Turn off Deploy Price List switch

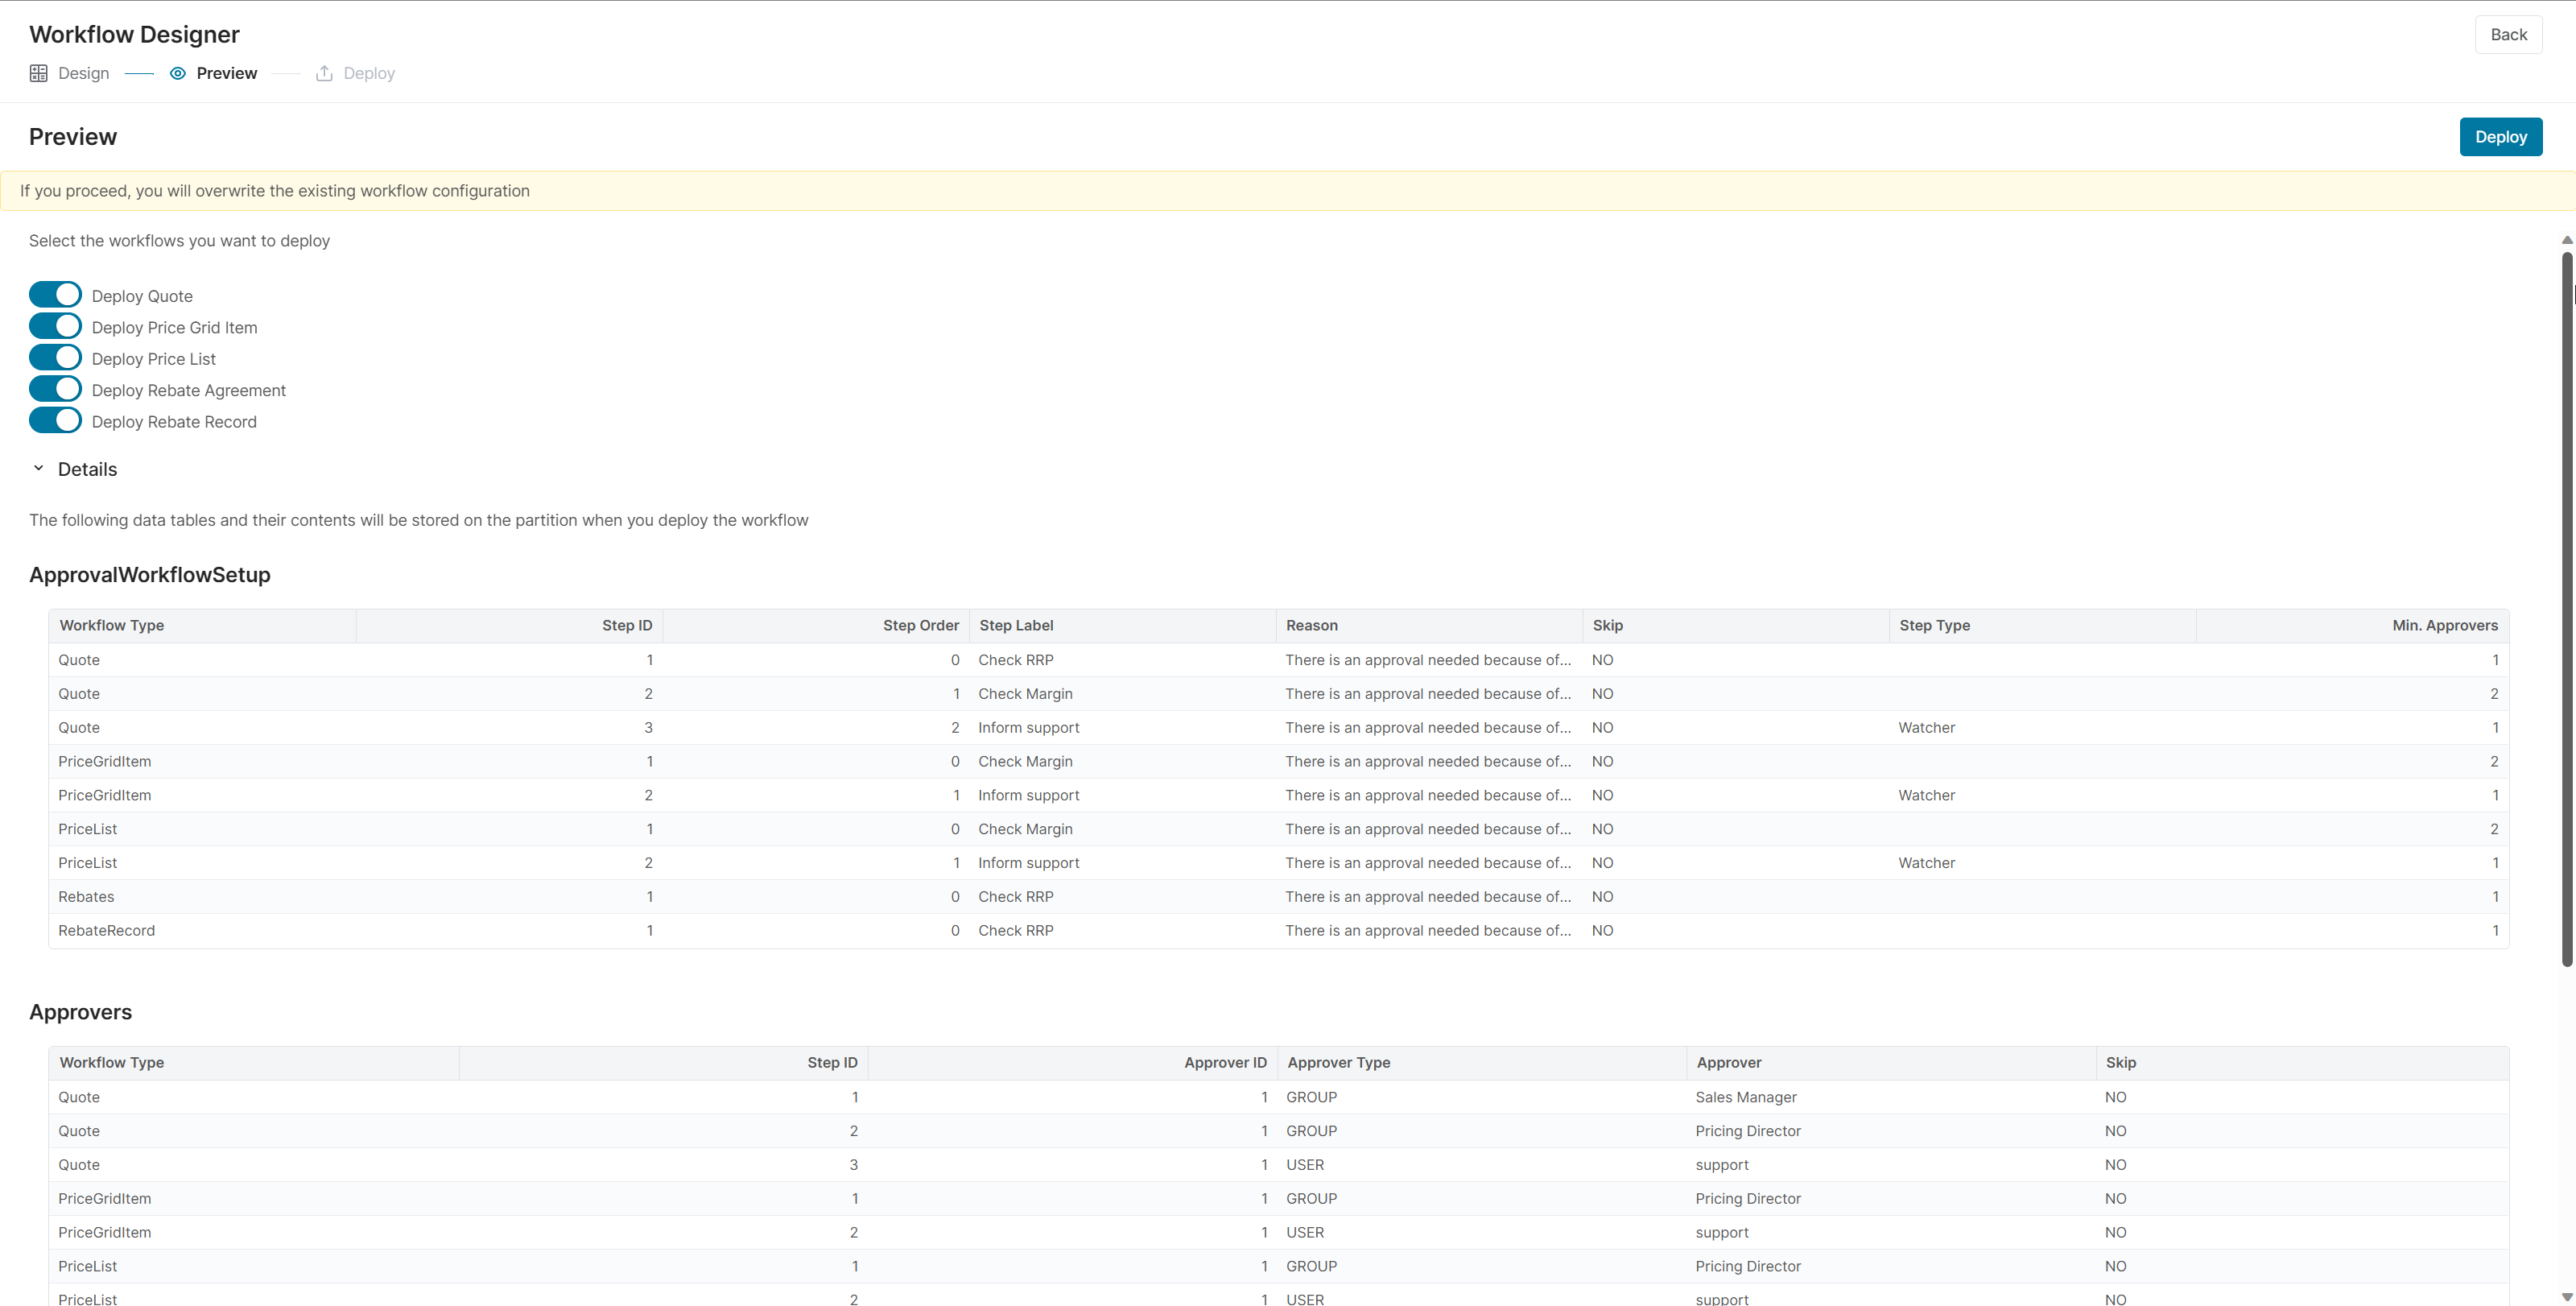coord(55,358)
